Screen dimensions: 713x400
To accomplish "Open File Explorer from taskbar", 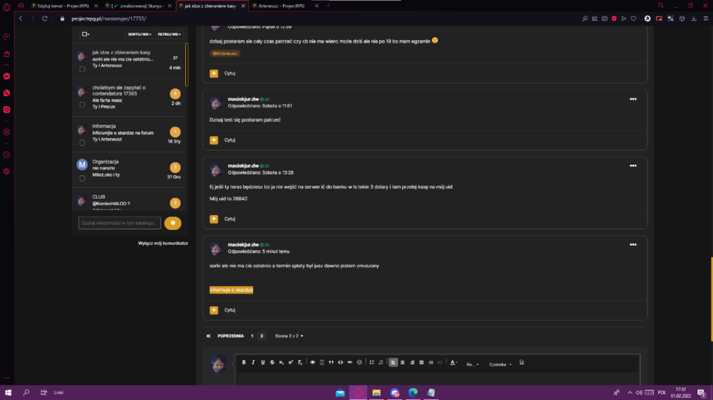I will click(x=376, y=393).
